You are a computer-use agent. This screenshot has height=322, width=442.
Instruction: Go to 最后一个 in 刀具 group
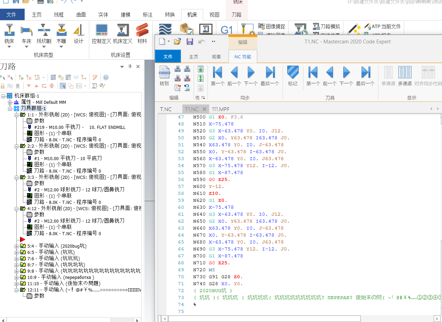point(365,76)
